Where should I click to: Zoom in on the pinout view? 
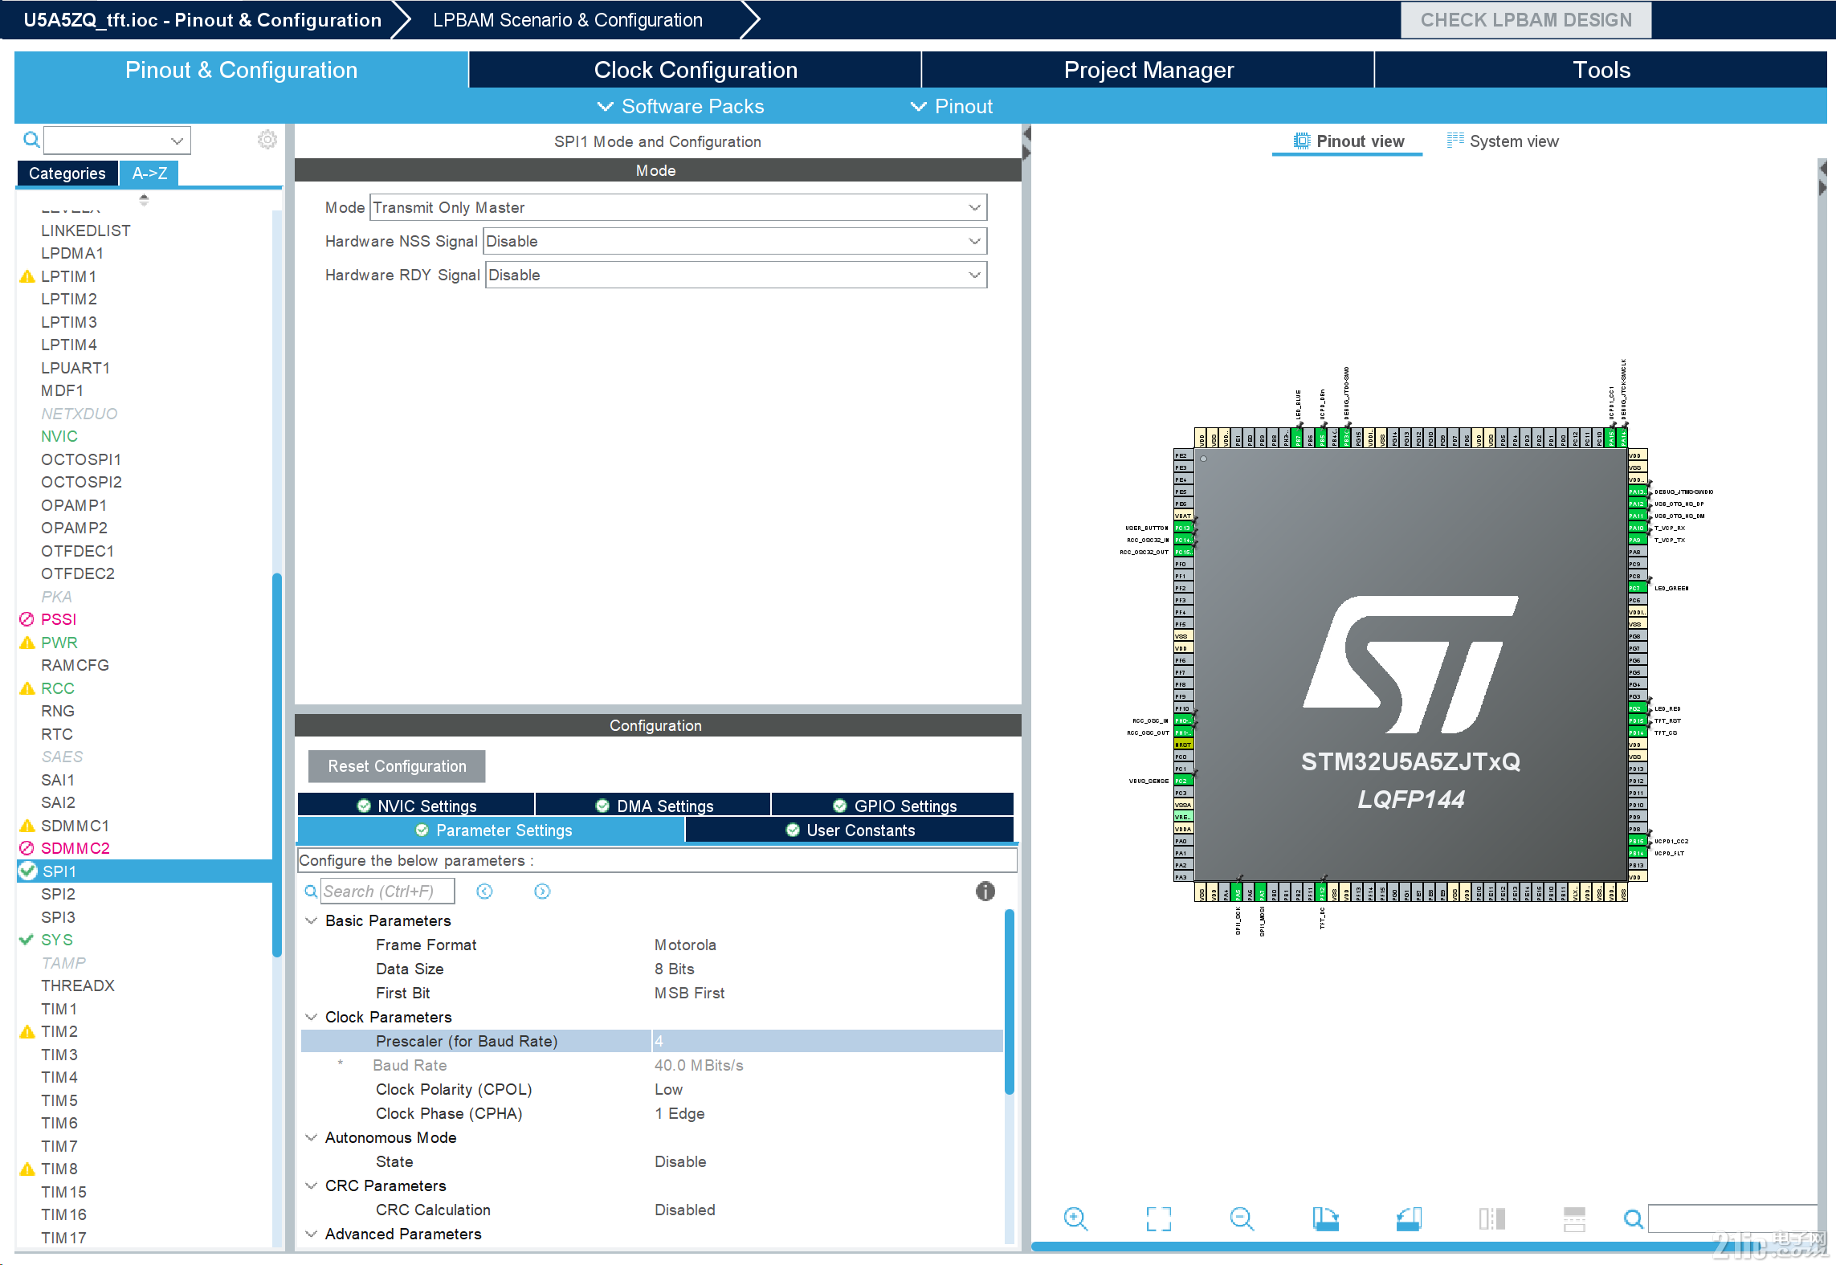[x=1076, y=1218]
